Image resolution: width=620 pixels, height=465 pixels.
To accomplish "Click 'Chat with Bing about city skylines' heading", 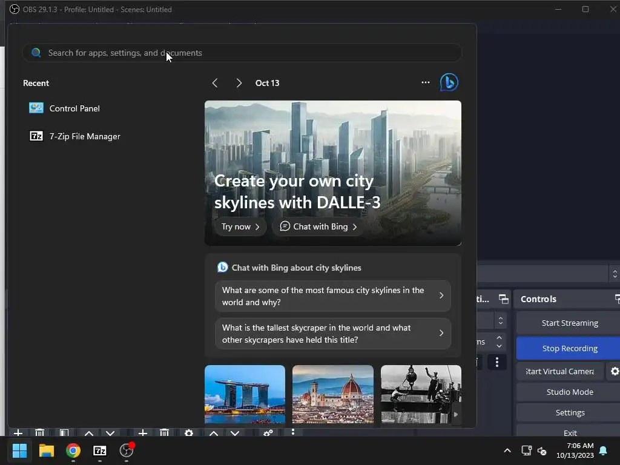I will (296, 268).
